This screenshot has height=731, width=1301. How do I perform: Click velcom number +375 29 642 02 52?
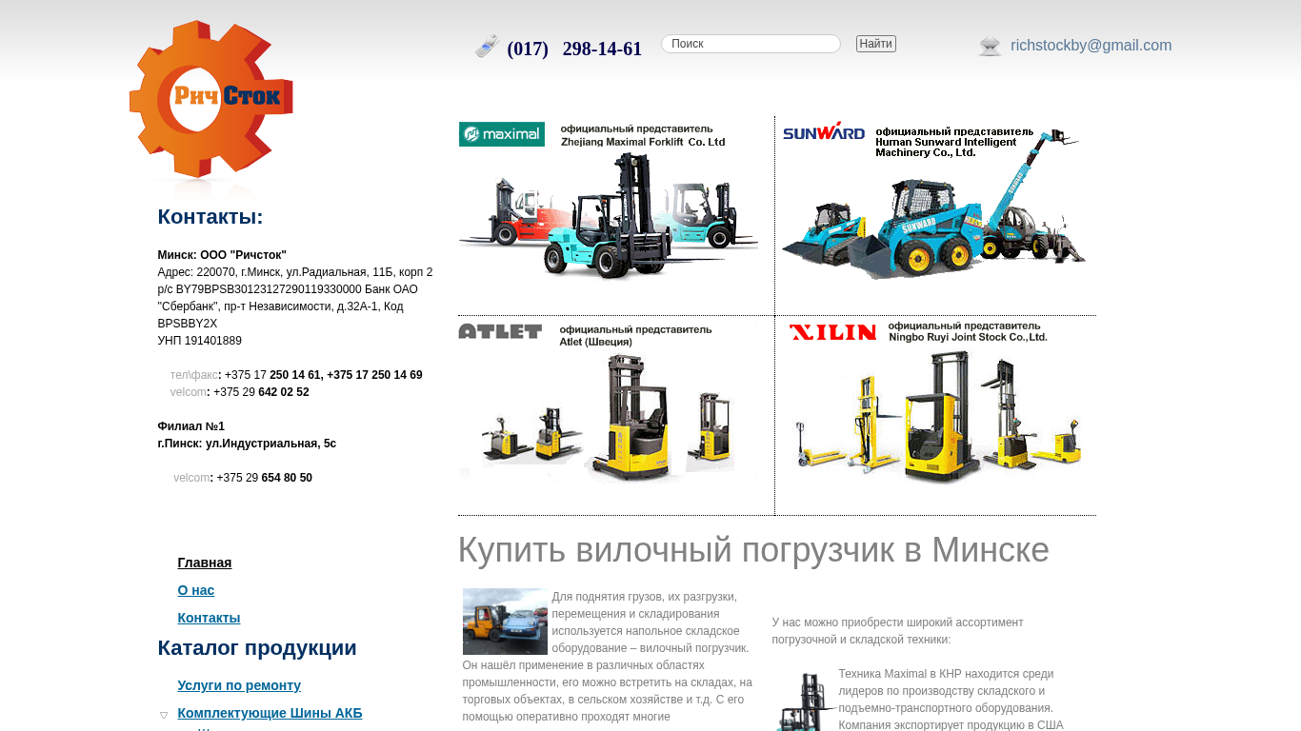pyautogui.click(x=261, y=392)
